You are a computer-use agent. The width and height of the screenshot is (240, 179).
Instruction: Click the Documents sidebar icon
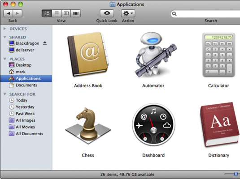point(12,85)
